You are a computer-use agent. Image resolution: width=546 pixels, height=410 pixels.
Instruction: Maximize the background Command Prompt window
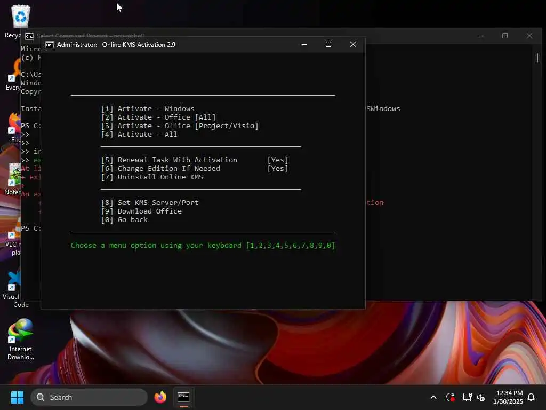[505, 36]
